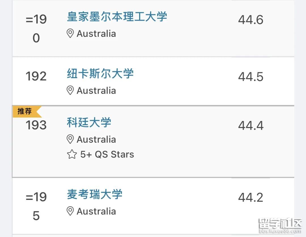Open the 科廷大学 university link
Viewport: 306px width, 237px height.
(x=89, y=122)
